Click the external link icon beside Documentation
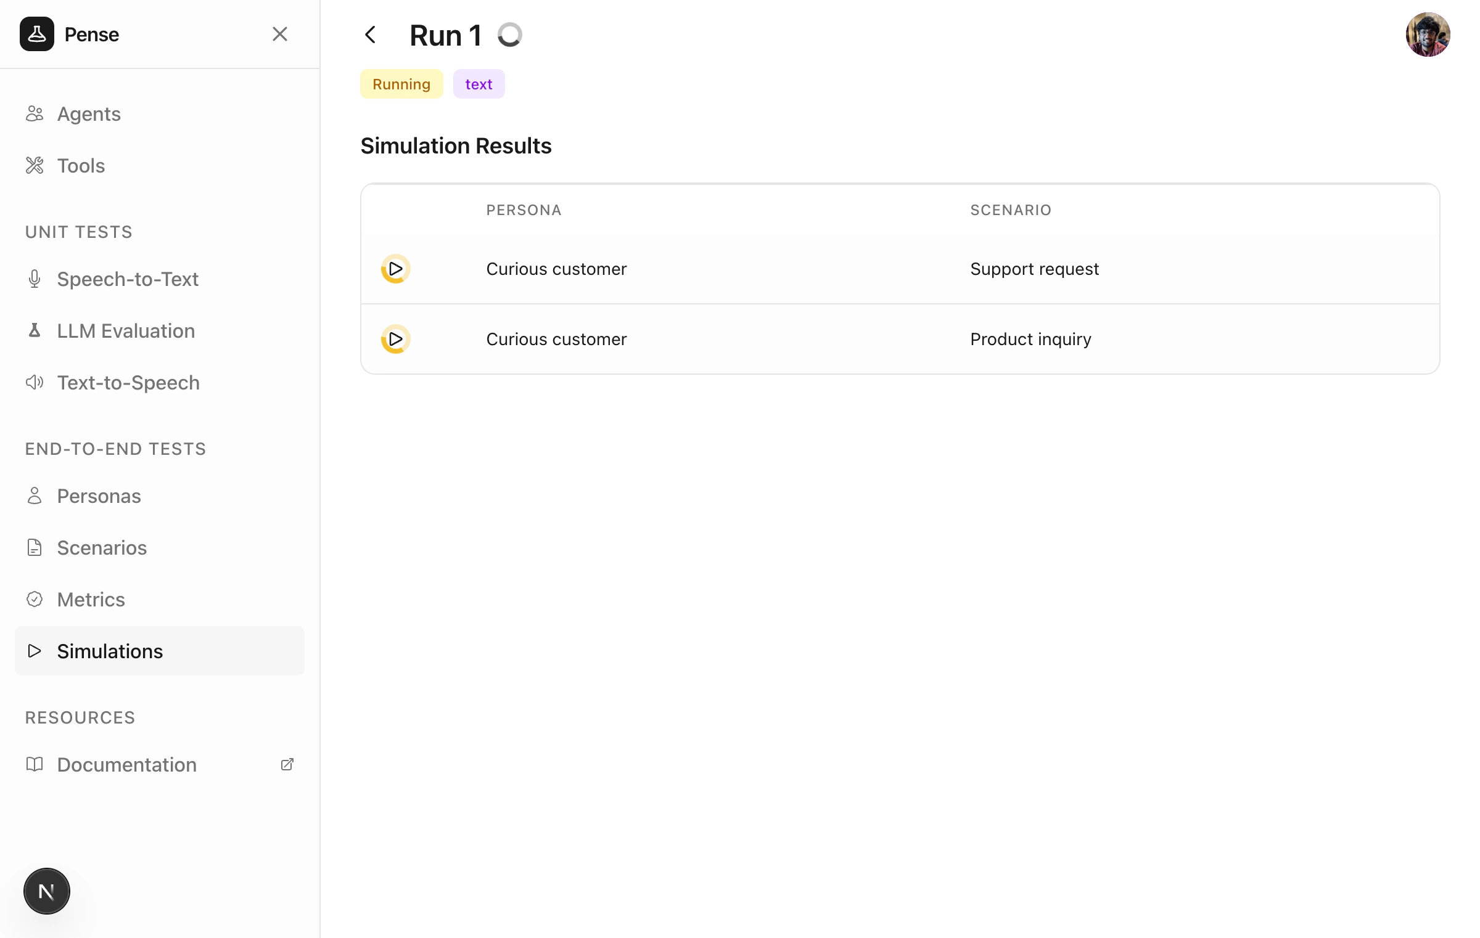This screenshot has height=938, width=1480. click(287, 765)
